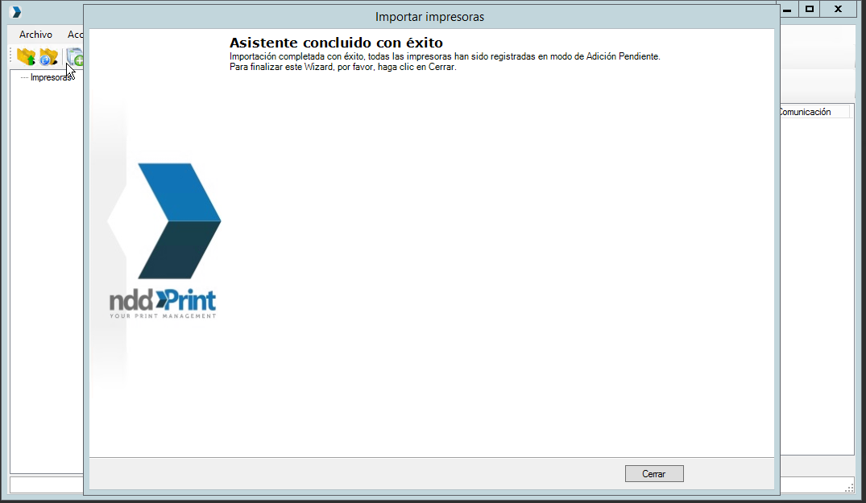
Task: Click the folder with green arrow icon
Action: pyautogui.click(x=26, y=57)
